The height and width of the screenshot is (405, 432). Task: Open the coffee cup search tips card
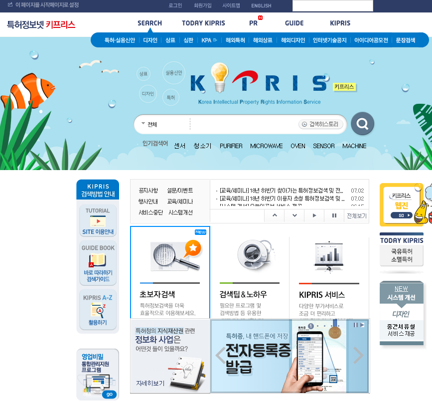coord(250,277)
